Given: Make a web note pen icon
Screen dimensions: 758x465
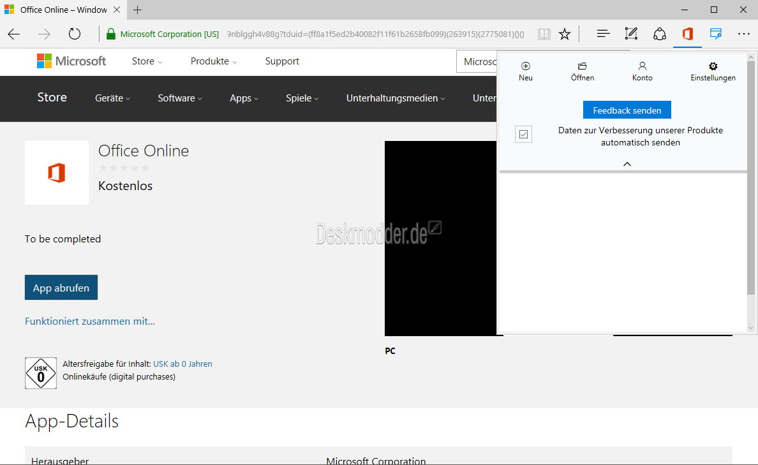Looking at the screenshot, I should click(x=631, y=34).
